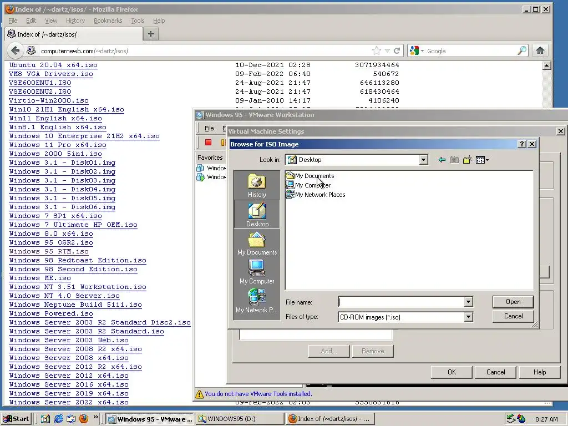Switch to Windows 95 - VMware taskbar button

[x=150, y=419]
